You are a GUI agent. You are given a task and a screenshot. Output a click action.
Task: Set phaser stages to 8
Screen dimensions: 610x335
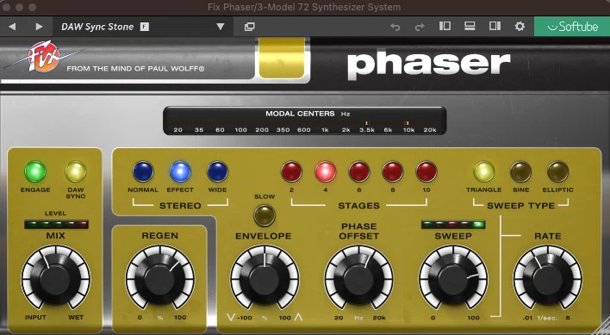(x=393, y=171)
